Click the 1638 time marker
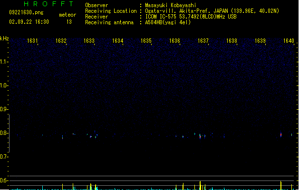The width and height of the screenshot is (299, 190). (231, 41)
